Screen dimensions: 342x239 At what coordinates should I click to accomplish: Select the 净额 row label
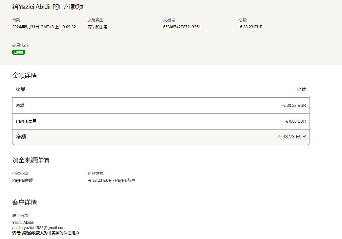click(21, 137)
